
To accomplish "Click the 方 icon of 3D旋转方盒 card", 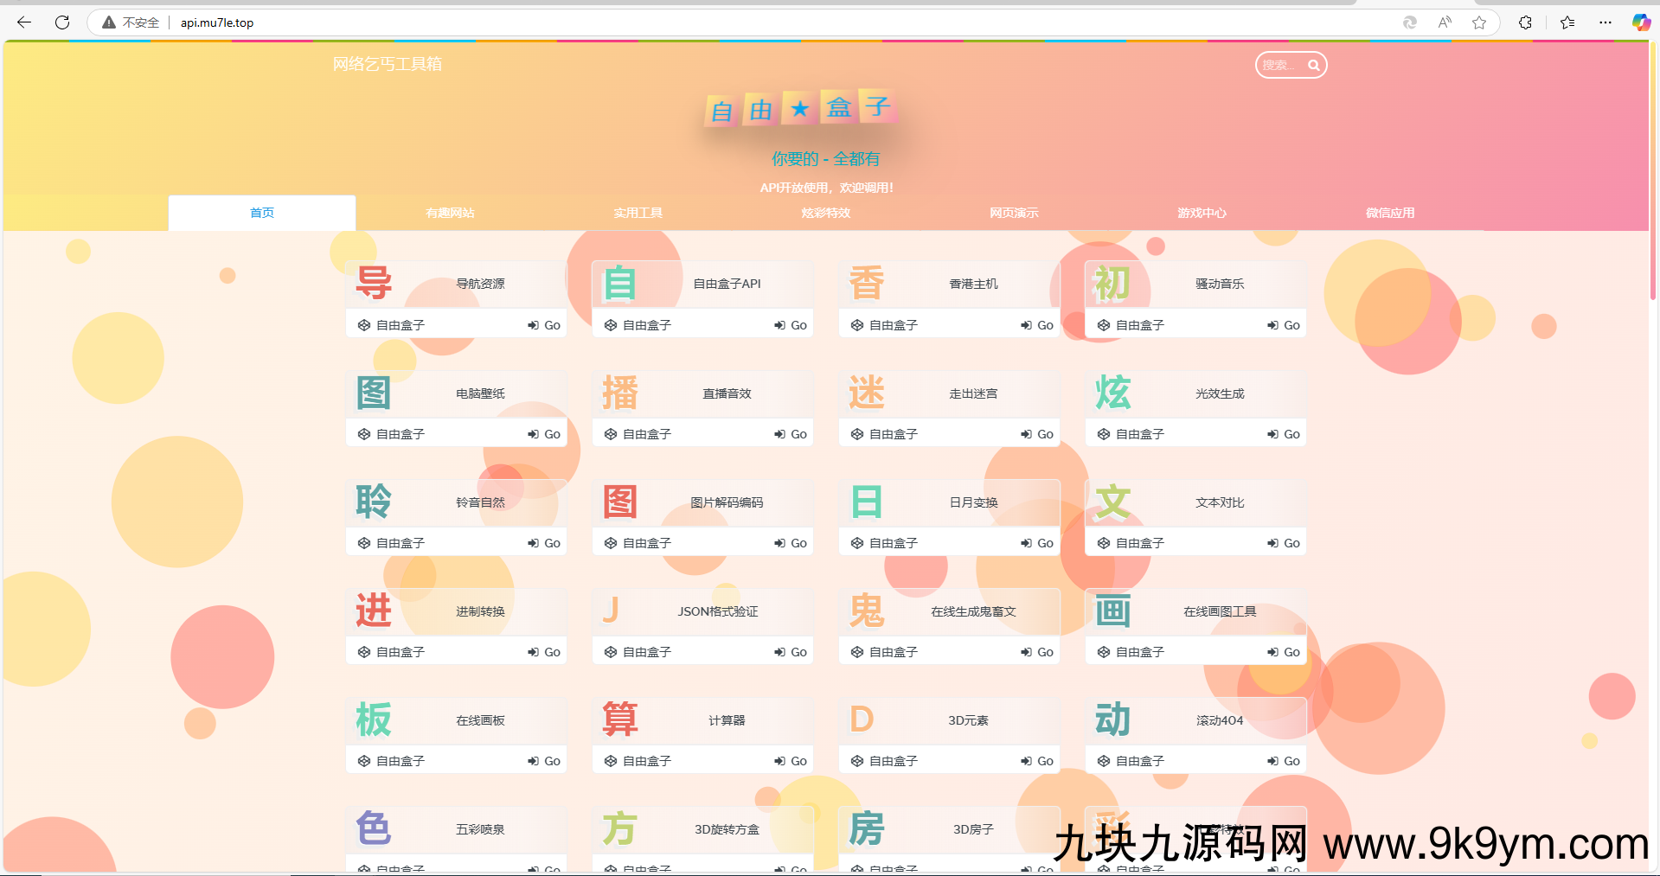I will pyautogui.click(x=620, y=828).
